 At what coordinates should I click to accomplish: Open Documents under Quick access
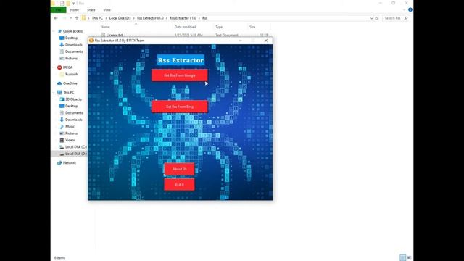click(74, 51)
